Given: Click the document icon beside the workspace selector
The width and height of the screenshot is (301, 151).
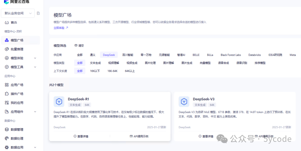Looking at the screenshot, I should point(38,13).
